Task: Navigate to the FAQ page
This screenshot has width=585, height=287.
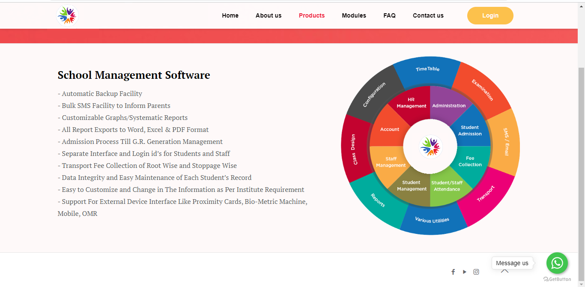Action: tap(389, 15)
